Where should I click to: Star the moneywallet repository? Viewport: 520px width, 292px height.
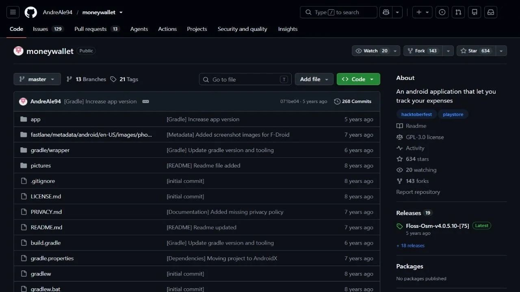coord(475,51)
